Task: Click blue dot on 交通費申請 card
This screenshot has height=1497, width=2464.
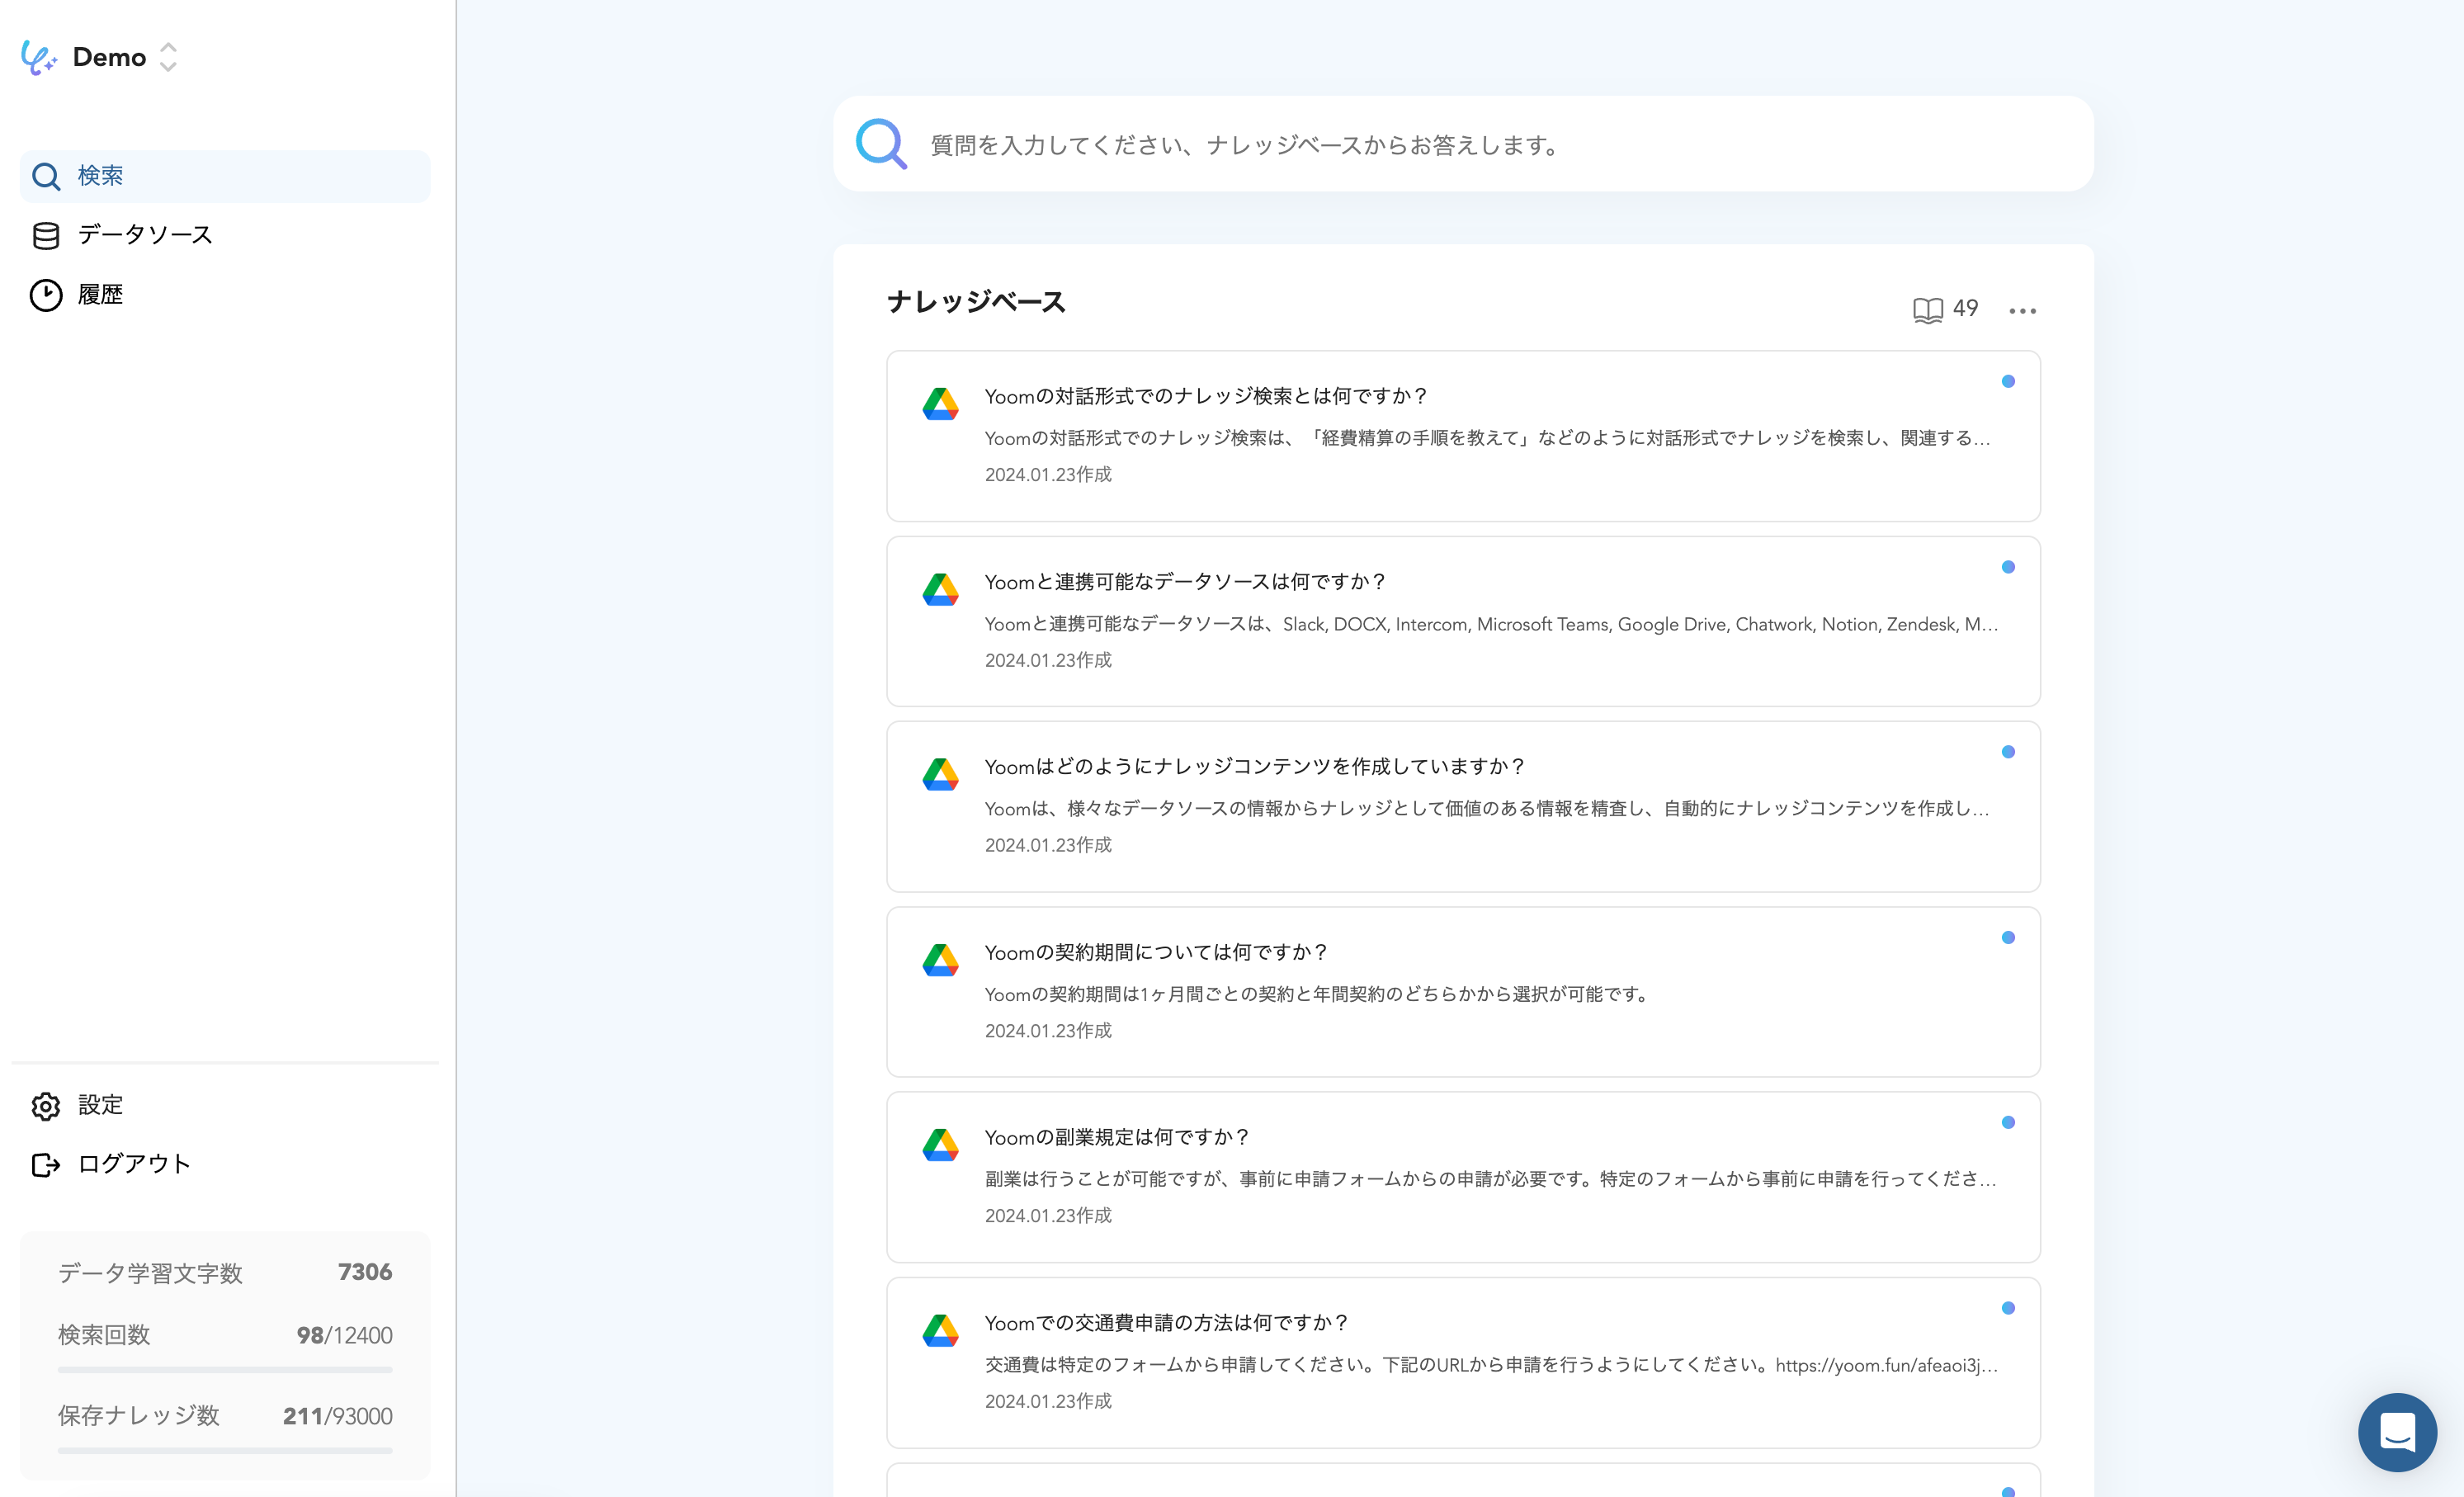Action: [x=2007, y=1308]
